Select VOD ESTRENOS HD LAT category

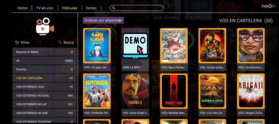tap(44, 104)
